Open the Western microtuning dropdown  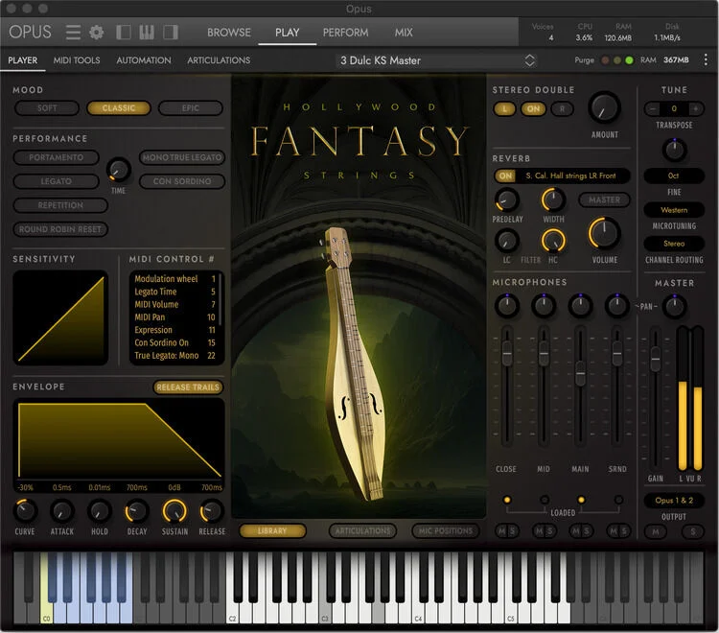pyautogui.click(x=674, y=210)
